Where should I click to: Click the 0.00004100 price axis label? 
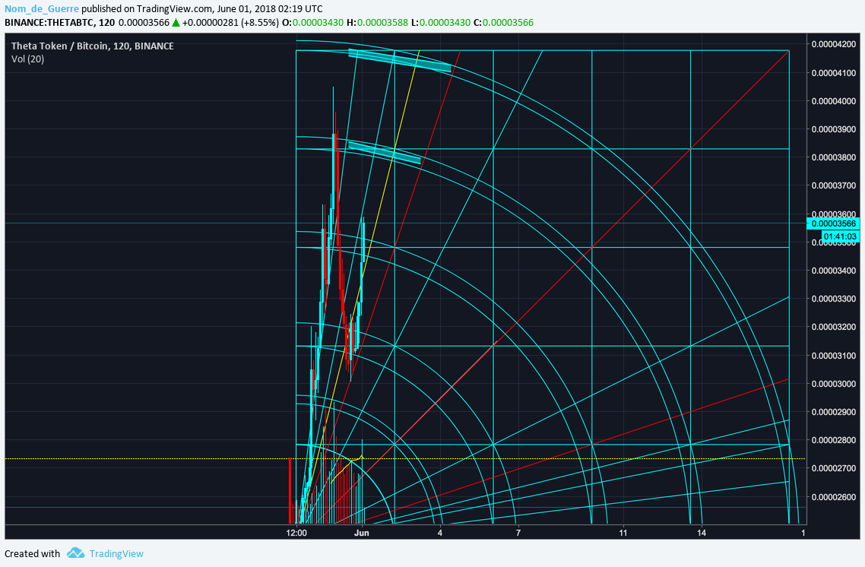[x=834, y=73]
